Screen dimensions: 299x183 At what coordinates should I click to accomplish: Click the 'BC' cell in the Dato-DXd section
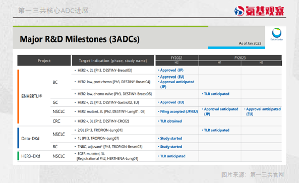pyautogui.click(x=55, y=147)
